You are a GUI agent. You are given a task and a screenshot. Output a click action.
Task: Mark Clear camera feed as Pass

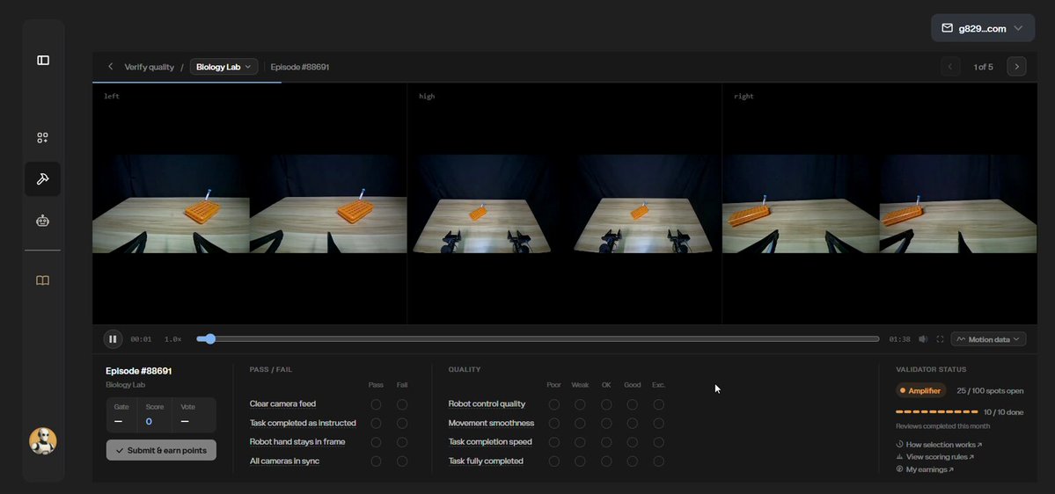pyautogui.click(x=376, y=404)
